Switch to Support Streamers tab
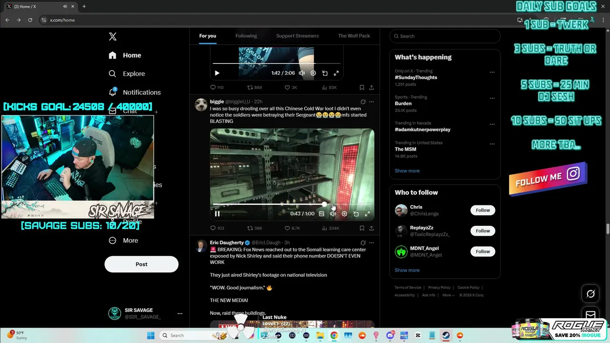The width and height of the screenshot is (610, 343). click(x=297, y=36)
